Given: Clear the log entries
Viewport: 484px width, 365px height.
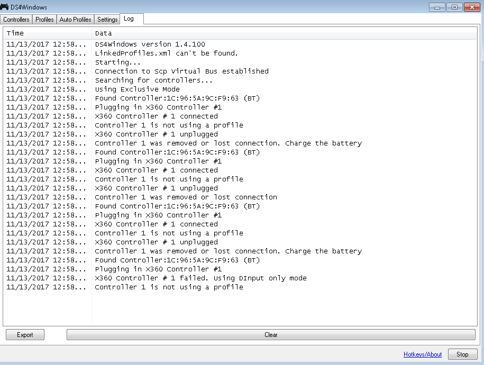Looking at the screenshot, I should [271, 335].
